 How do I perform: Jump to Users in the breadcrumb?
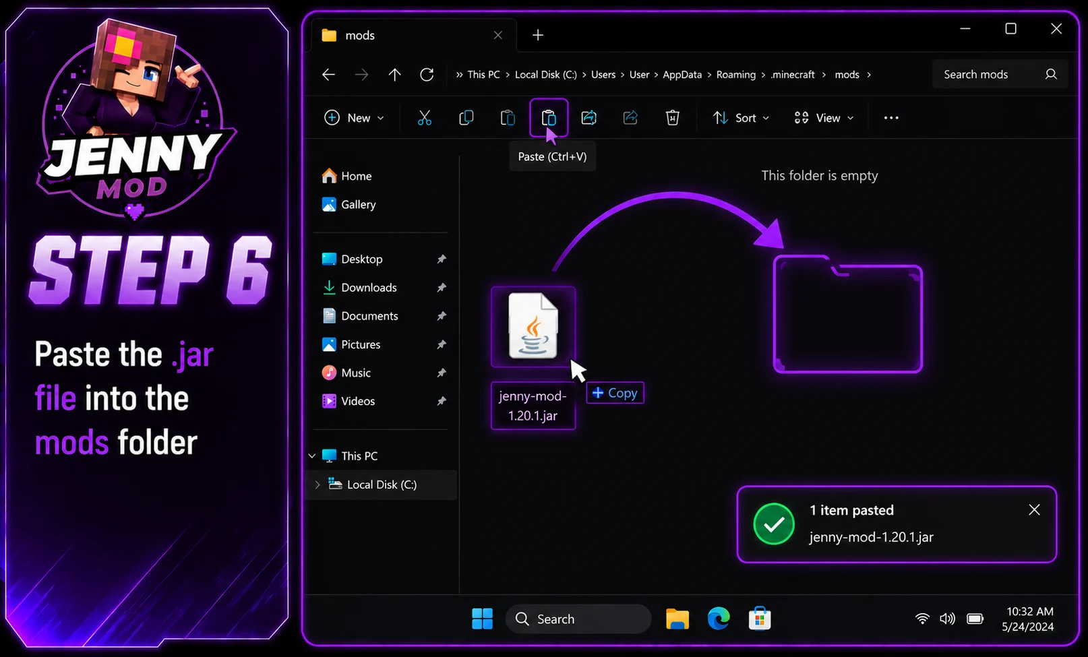pos(603,75)
